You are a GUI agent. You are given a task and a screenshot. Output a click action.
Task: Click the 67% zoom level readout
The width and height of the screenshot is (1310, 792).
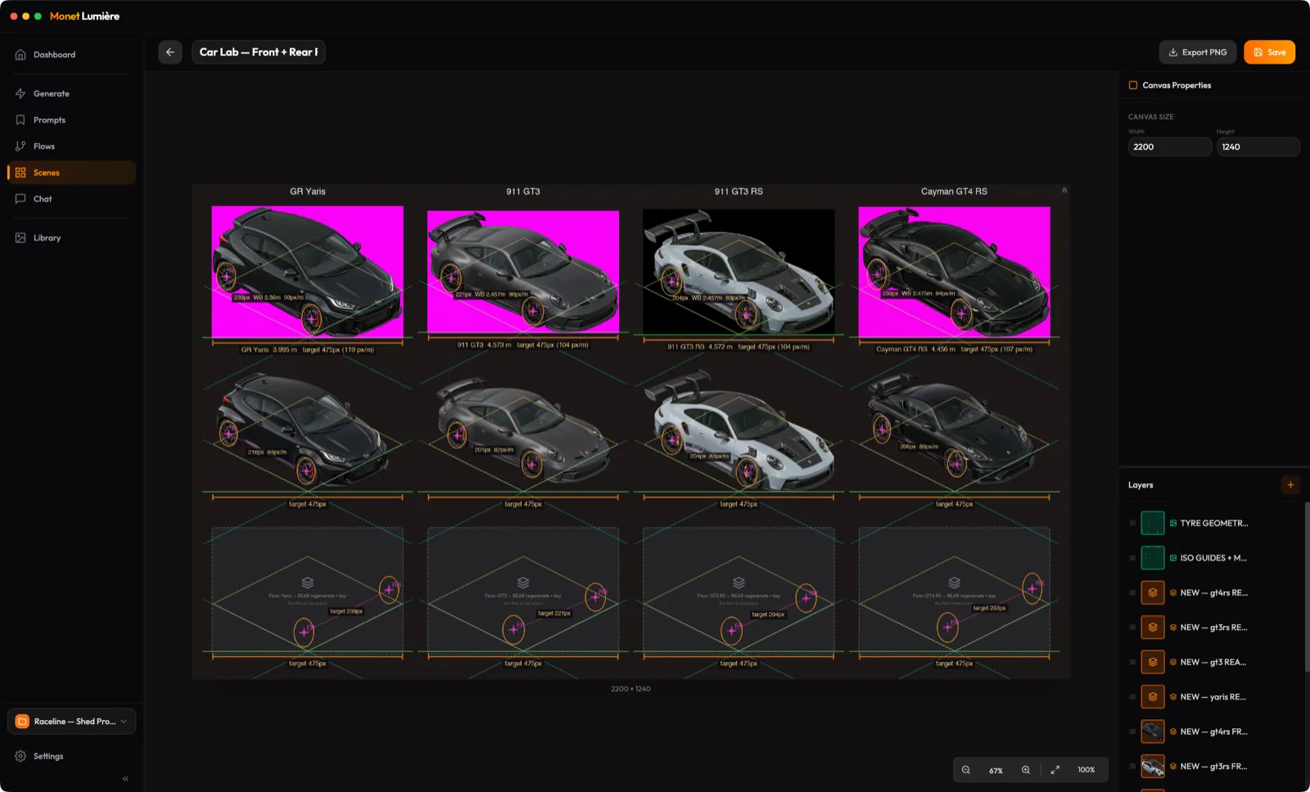click(996, 771)
